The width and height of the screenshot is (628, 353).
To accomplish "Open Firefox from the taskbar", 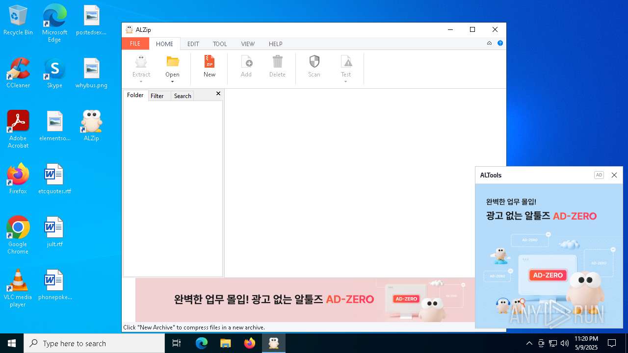I will (250, 343).
